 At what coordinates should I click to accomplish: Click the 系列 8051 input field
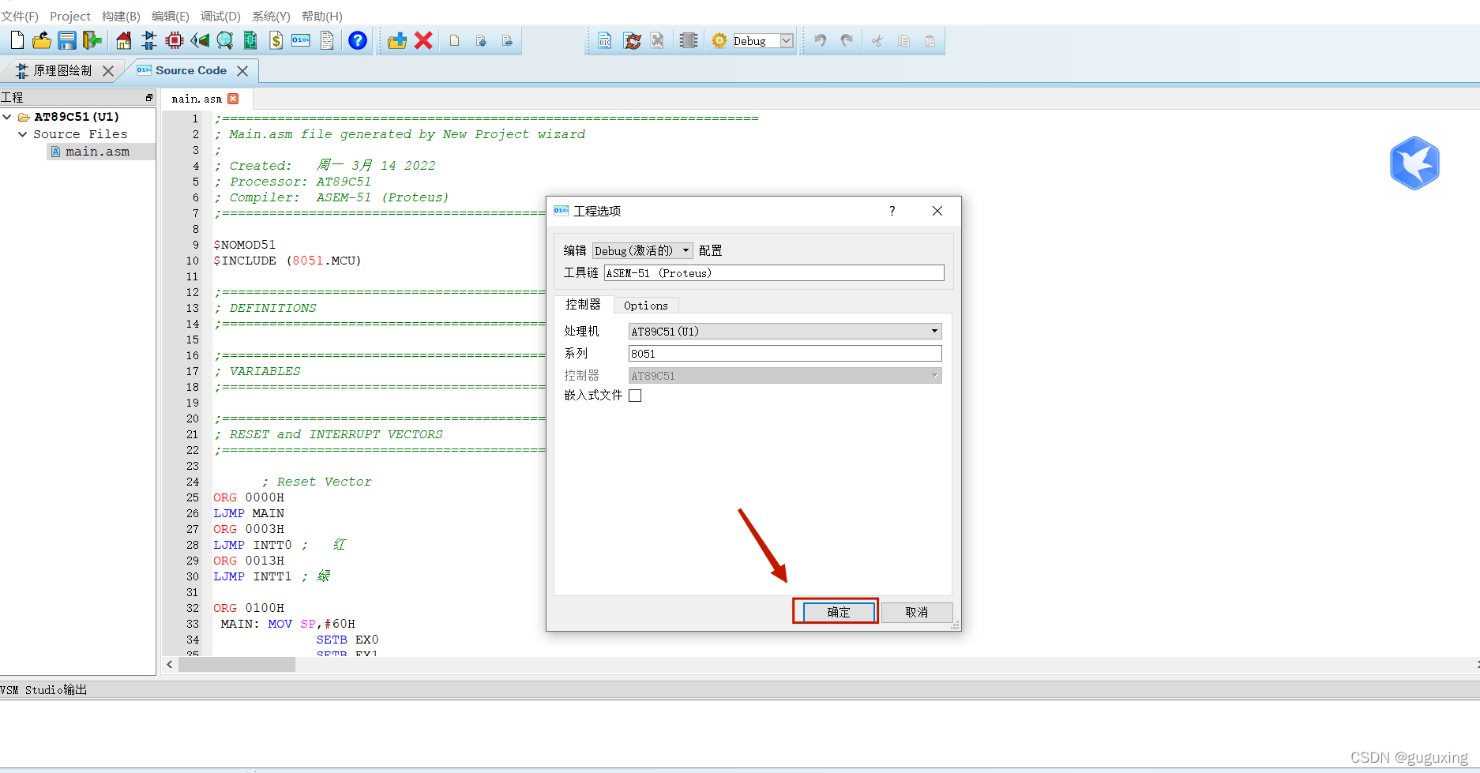click(785, 353)
